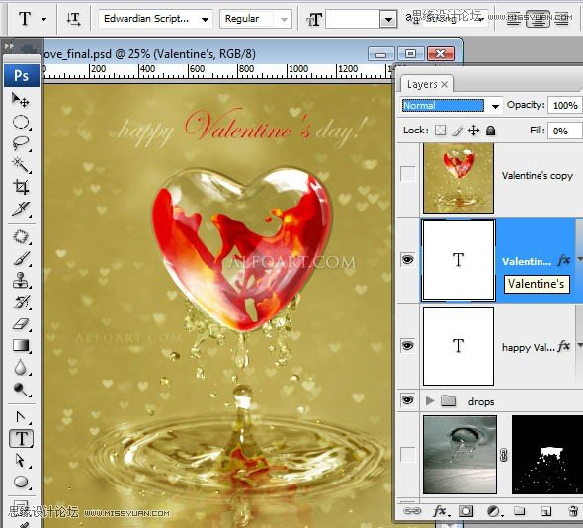Open the font size dropdown
This screenshot has height=528, width=583.
(x=388, y=19)
